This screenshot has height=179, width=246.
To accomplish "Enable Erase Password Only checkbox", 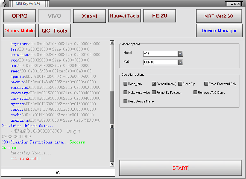I will (x=206, y=84).
